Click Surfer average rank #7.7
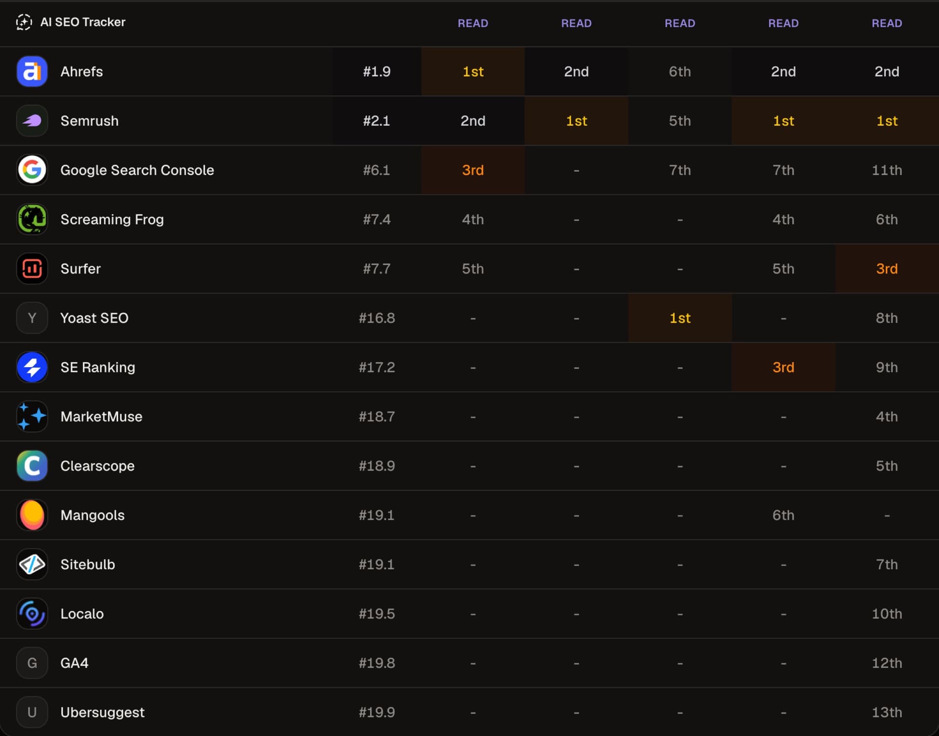This screenshot has width=939, height=736. pyautogui.click(x=377, y=269)
